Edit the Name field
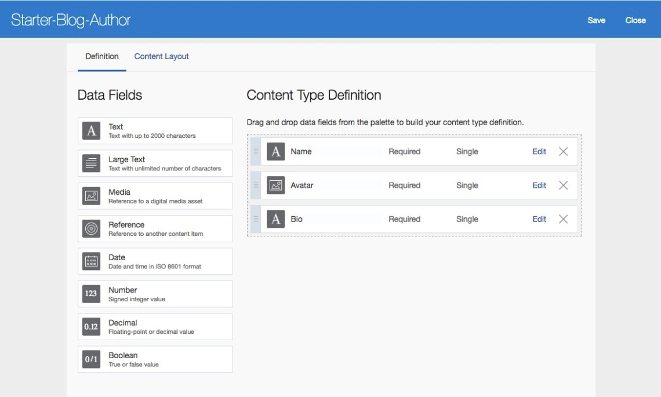Screen dimensions: 661x397 click(539, 152)
